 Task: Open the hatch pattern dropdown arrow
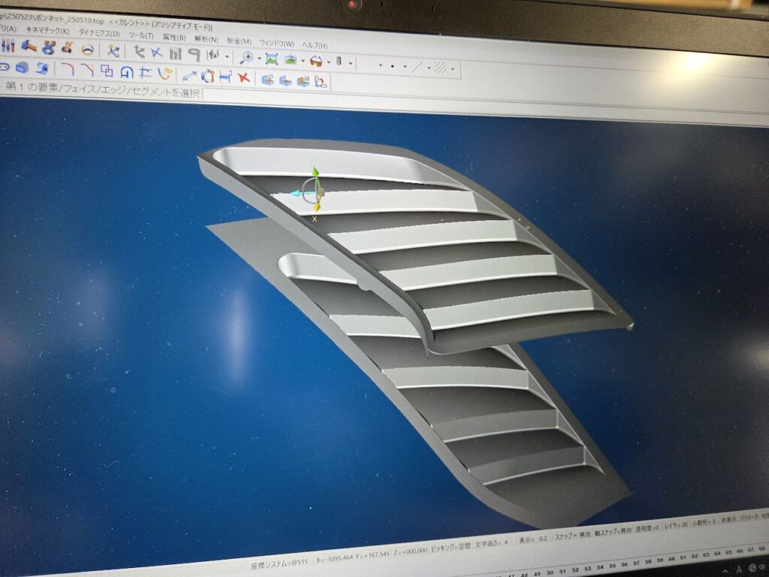(x=453, y=68)
